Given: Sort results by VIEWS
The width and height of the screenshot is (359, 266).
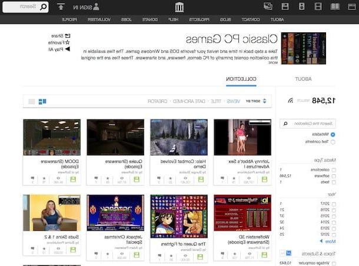Looking at the screenshot, I should tap(233, 101).
